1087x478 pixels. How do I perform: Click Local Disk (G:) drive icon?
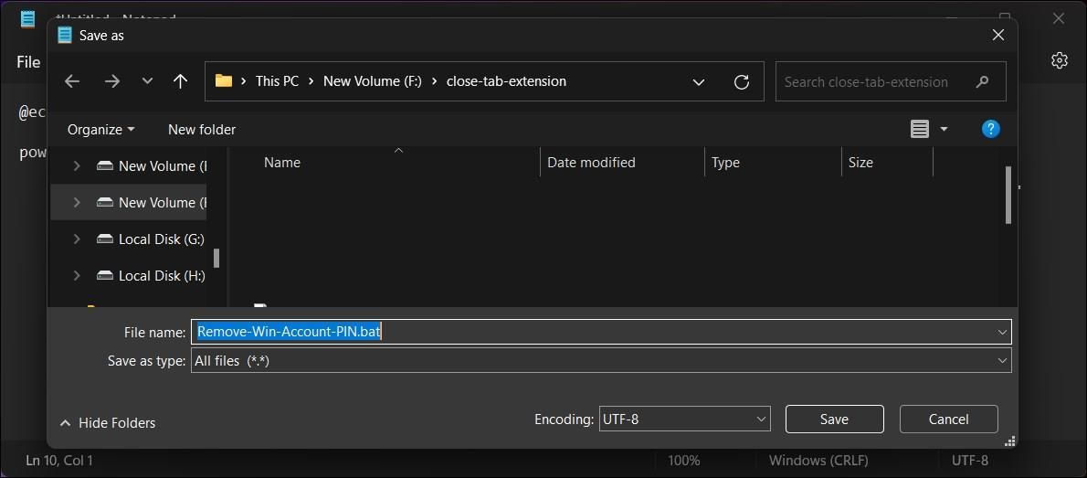pyautogui.click(x=105, y=239)
